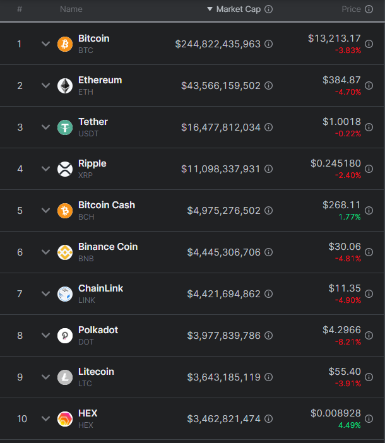Click the Litecoin logo icon
This screenshot has height=443, width=385.
coord(65,377)
